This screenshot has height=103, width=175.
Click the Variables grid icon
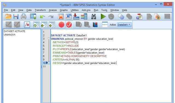(84, 16)
